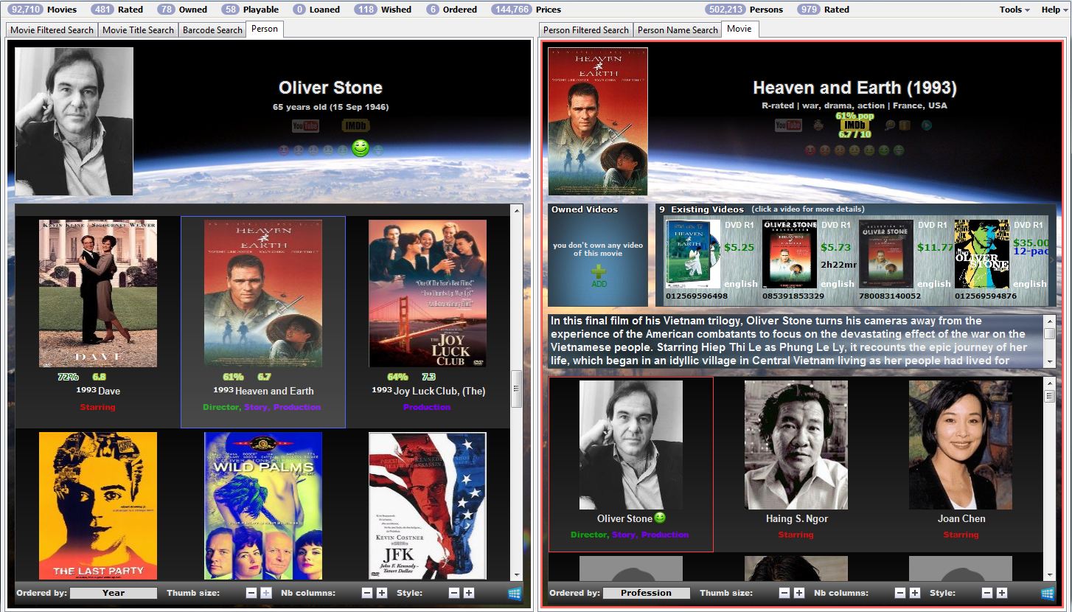This screenshot has width=1072, height=612.
Task: Click the 144,766 Prices counter
Action: click(526, 10)
